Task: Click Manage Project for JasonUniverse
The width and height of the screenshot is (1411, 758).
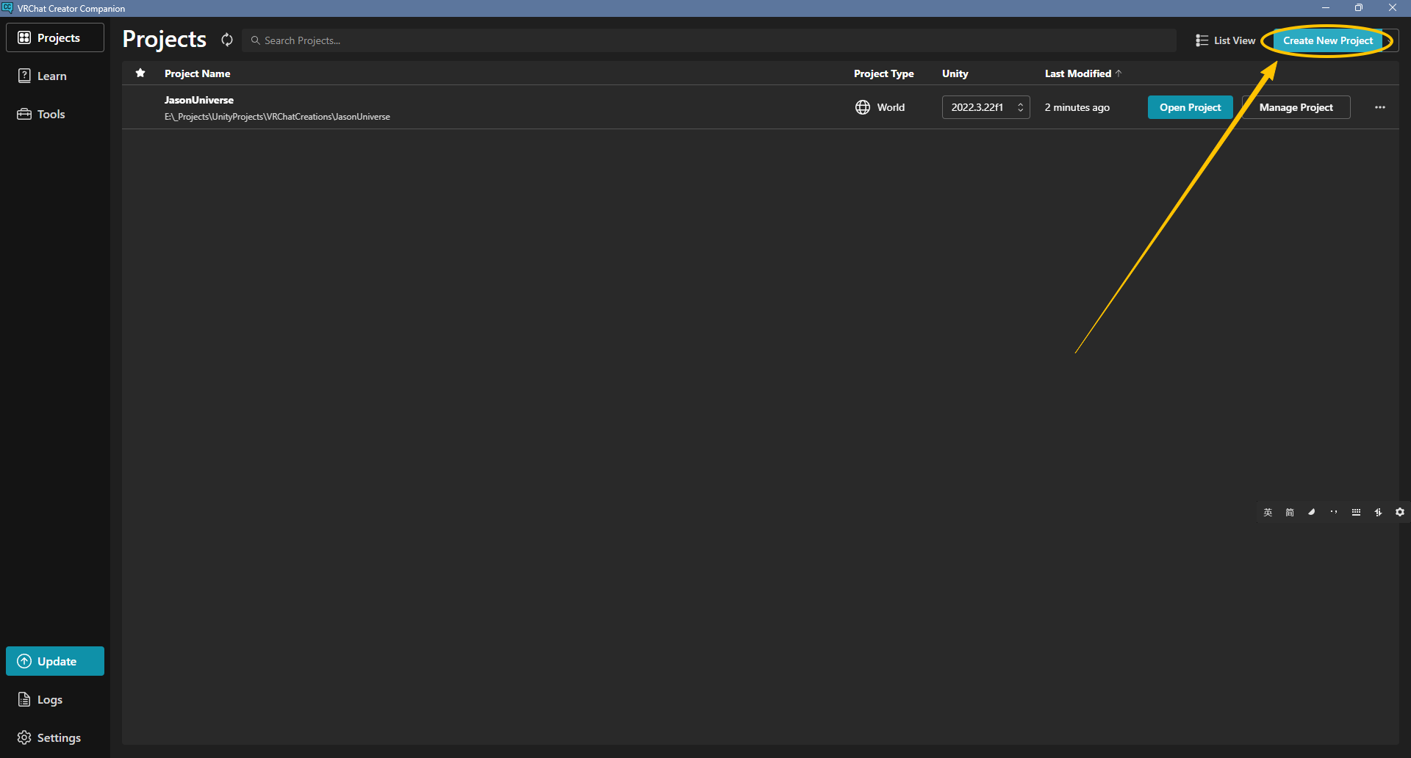Action: point(1296,107)
